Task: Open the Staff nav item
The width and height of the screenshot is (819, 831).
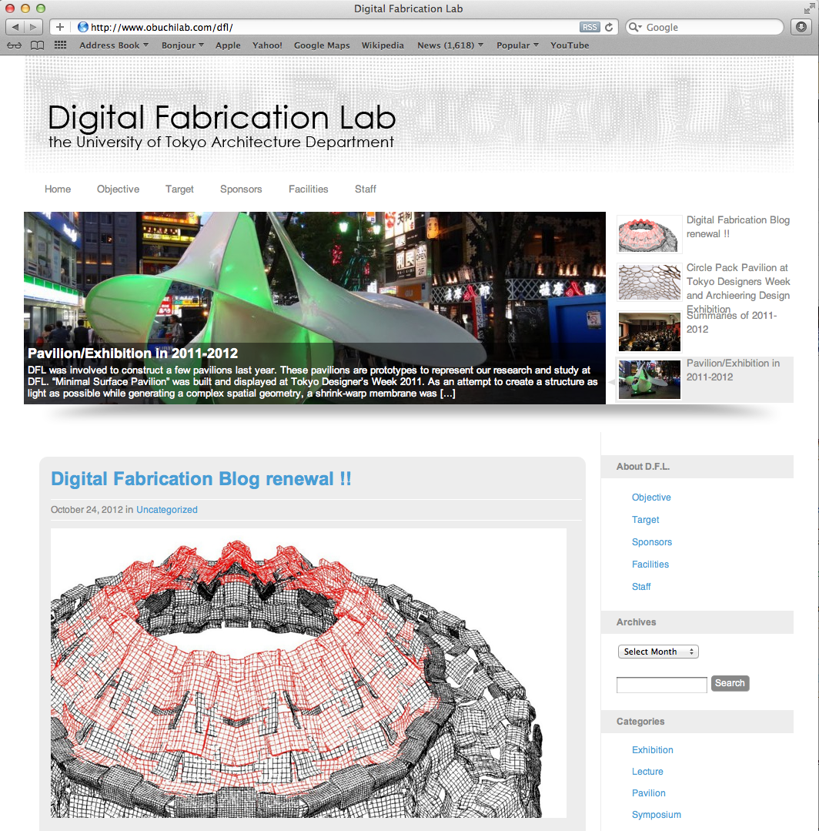Action: 366,189
